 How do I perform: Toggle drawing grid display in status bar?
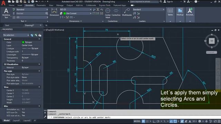pyautogui.click(x=143, y=121)
